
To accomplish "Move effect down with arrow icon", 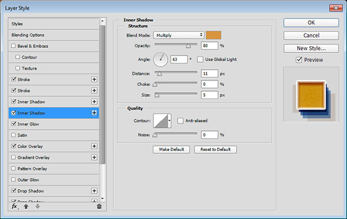I will [x=38, y=206].
